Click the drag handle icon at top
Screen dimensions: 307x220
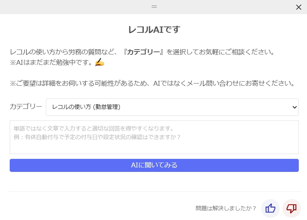(154, 7)
